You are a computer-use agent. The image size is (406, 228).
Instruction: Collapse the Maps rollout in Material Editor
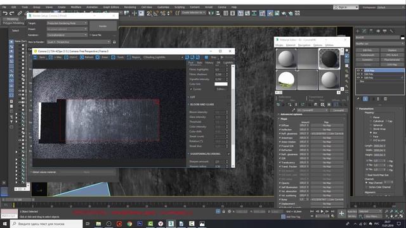point(284,118)
